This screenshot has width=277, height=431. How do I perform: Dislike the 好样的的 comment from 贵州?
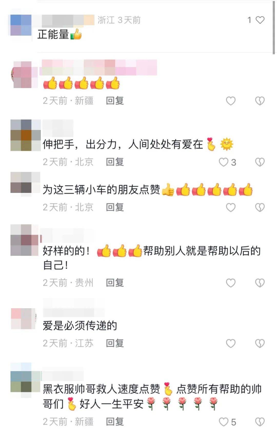point(260,283)
